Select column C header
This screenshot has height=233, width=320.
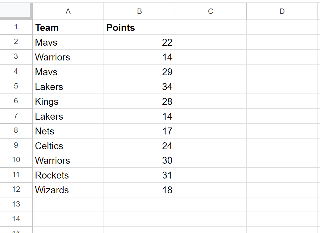[x=211, y=11]
